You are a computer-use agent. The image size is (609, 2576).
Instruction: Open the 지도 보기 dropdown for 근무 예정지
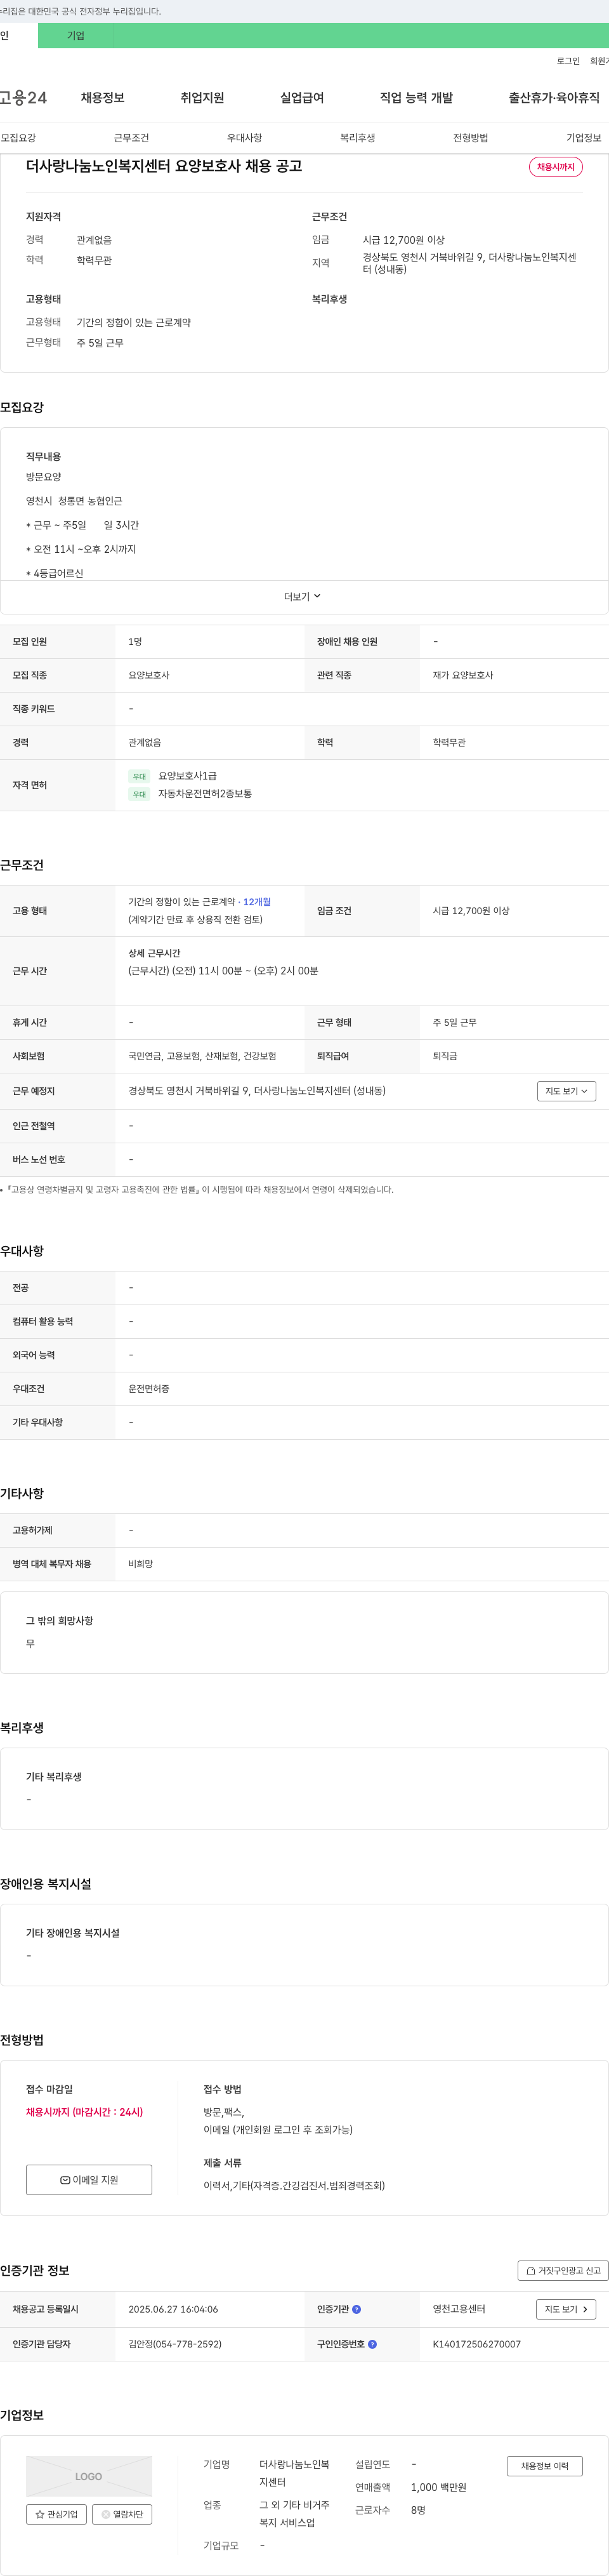point(566,1091)
